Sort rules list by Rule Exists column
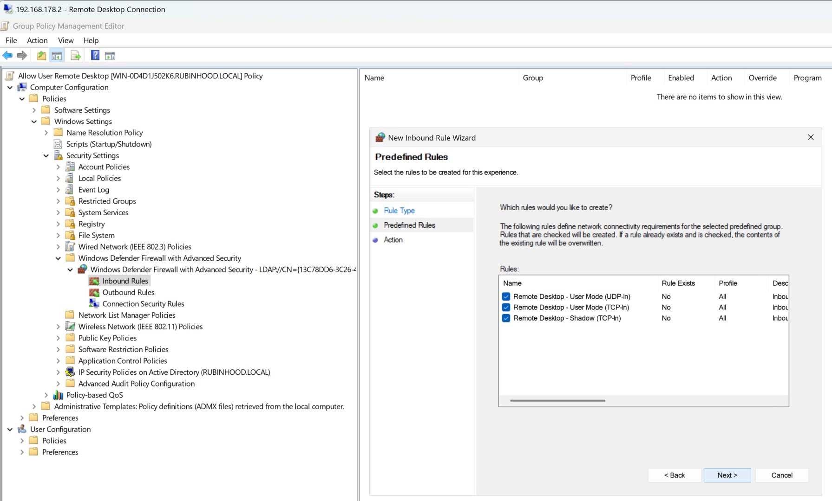Screen dimensions: 832x501 click(x=678, y=283)
